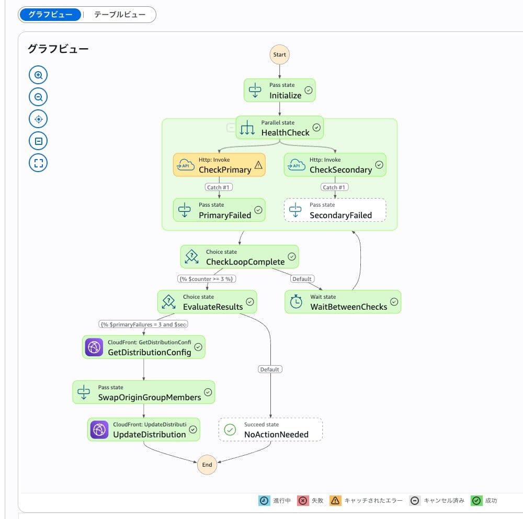Switch to グラフビュー view
This screenshot has width=523, height=519.
click(50, 15)
